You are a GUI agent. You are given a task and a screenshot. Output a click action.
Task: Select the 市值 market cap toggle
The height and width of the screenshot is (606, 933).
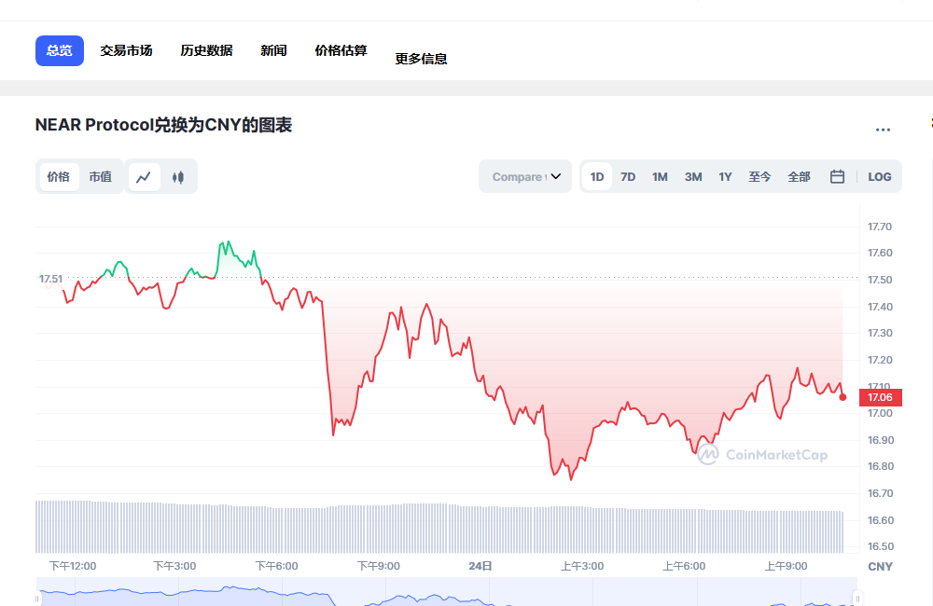point(101,176)
